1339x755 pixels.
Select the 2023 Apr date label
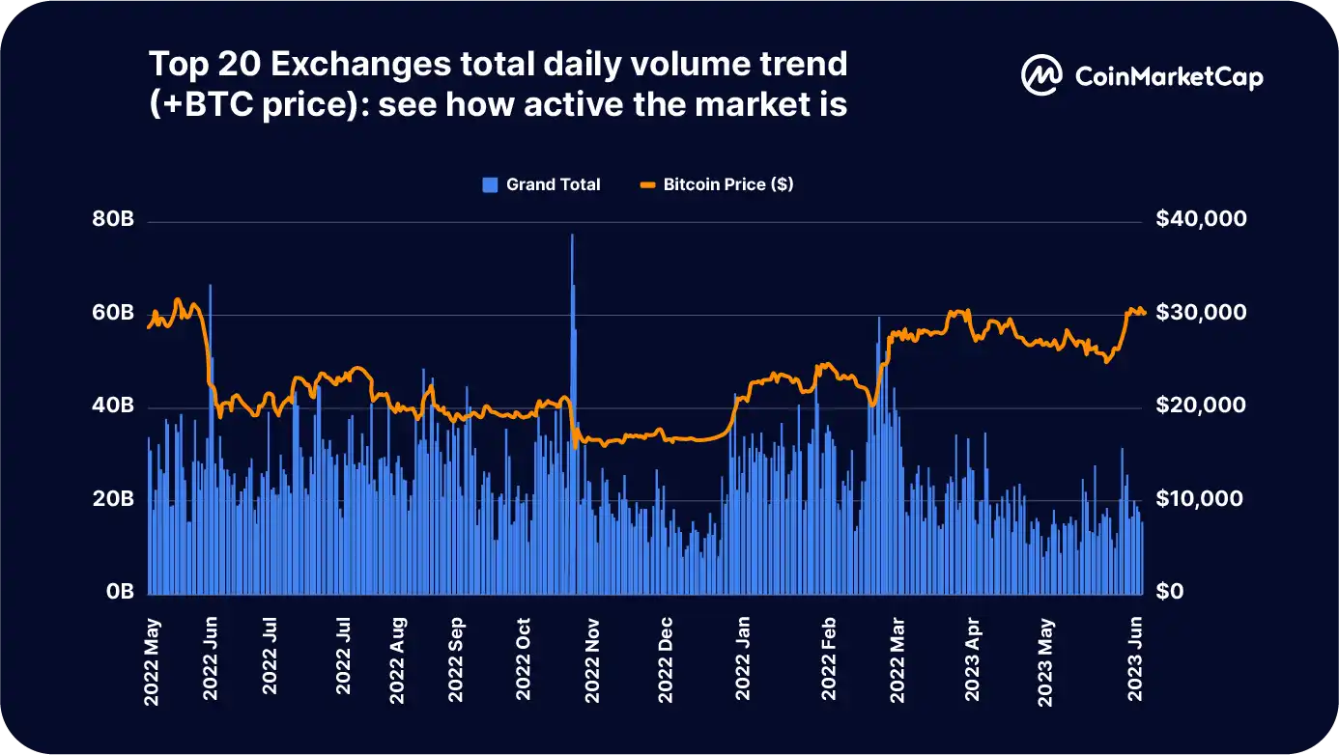[x=974, y=657]
